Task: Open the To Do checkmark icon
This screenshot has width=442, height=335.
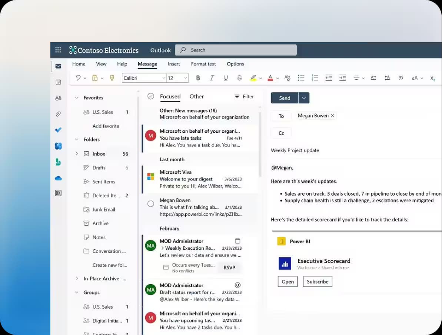Action: (x=58, y=130)
